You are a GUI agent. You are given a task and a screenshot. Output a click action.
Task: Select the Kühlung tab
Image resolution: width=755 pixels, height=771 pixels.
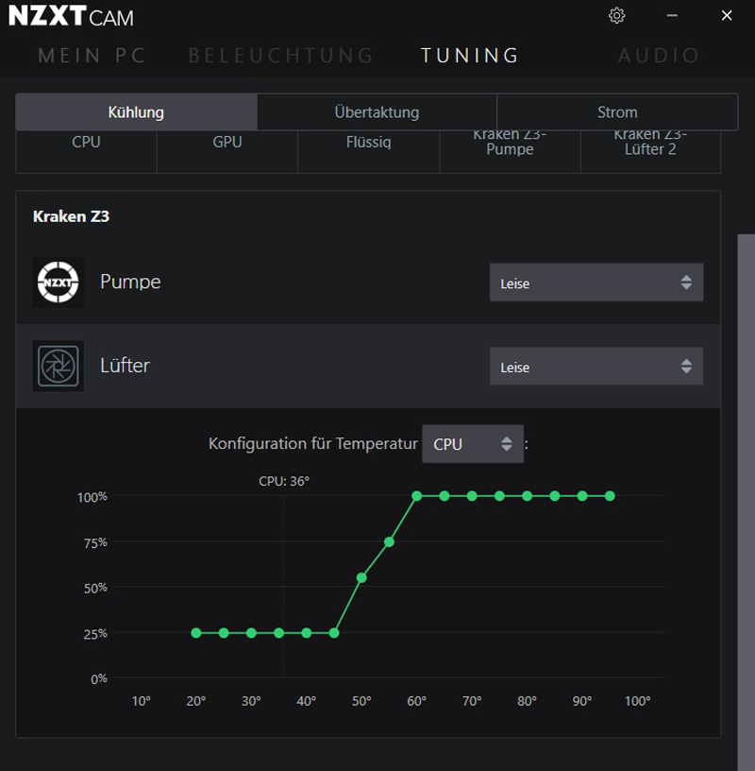pos(136,112)
